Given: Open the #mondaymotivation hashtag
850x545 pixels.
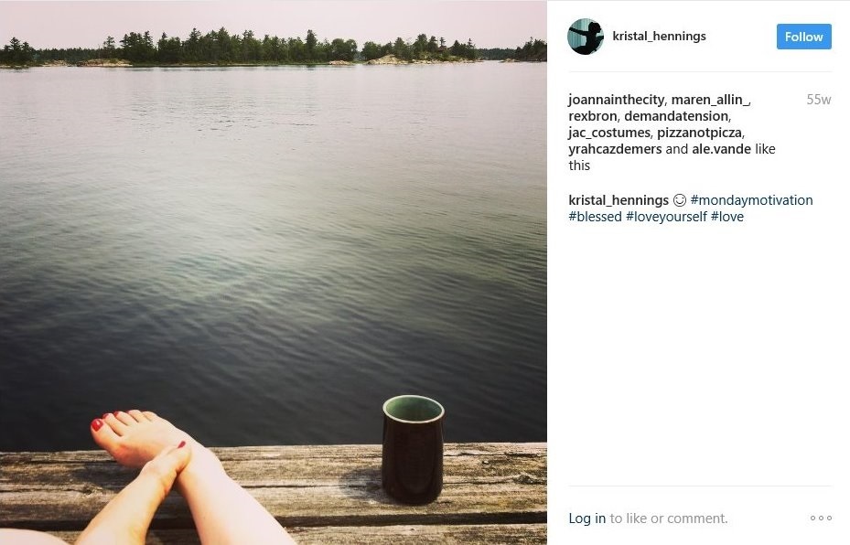Looking at the screenshot, I should click(751, 200).
